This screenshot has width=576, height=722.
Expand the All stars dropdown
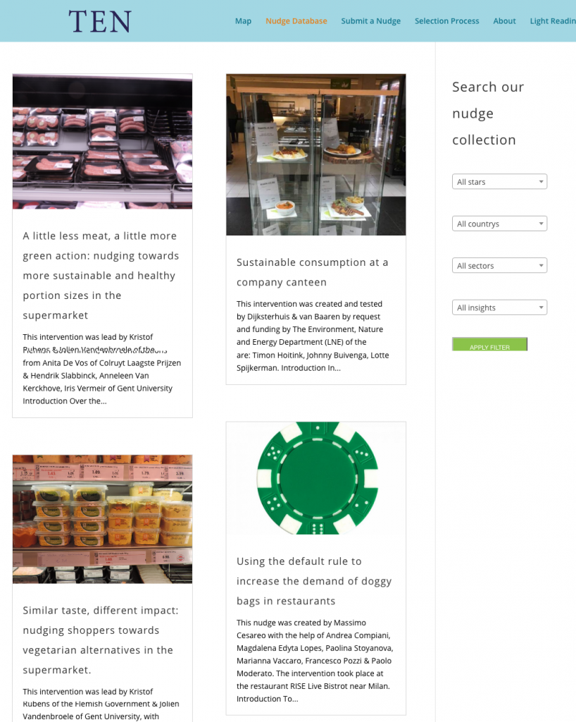[499, 181]
